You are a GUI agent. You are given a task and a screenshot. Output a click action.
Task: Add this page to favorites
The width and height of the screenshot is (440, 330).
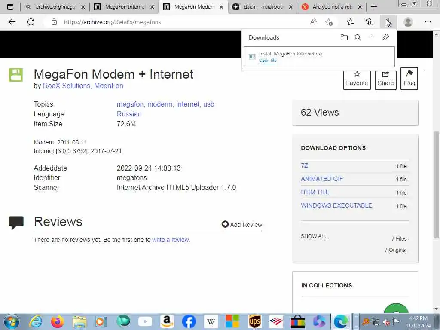329,22
